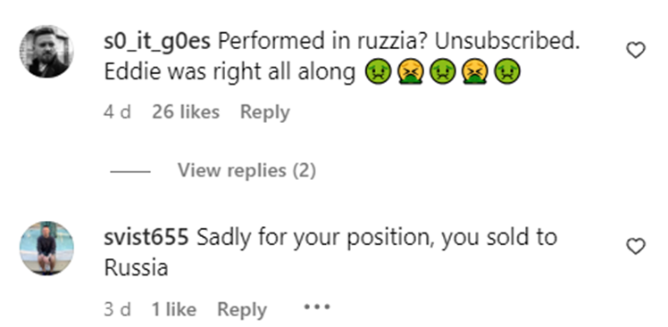Show who gave the 26 likes
Image resolution: width=668 pixels, height=327 pixels.
pos(186,112)
